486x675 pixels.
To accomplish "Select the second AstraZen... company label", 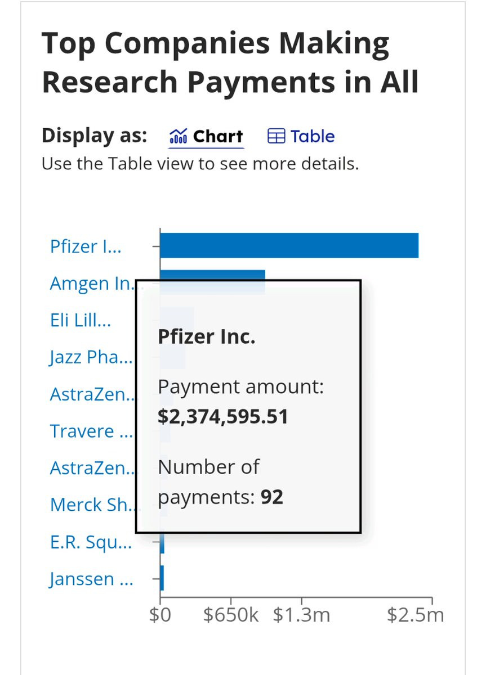I will click(92, 468).
